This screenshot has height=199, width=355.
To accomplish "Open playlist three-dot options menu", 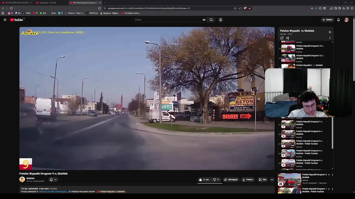I will (330, 38).
